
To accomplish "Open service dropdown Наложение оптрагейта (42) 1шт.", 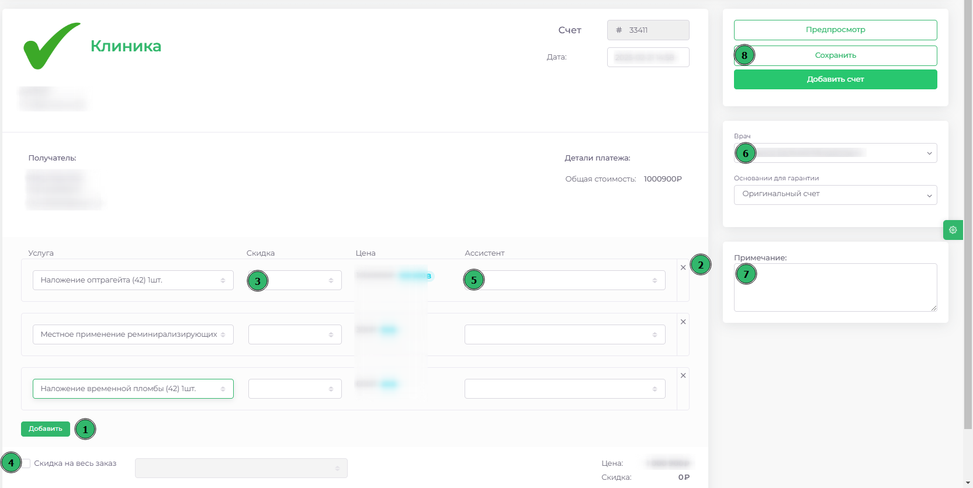I will (x=133, y=280).
